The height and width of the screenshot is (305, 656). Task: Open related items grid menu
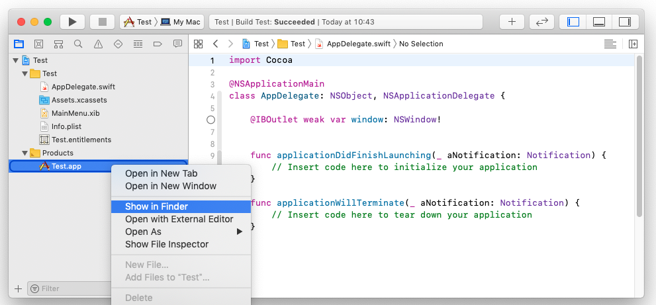pyautogui.click(x=198, y=44)
